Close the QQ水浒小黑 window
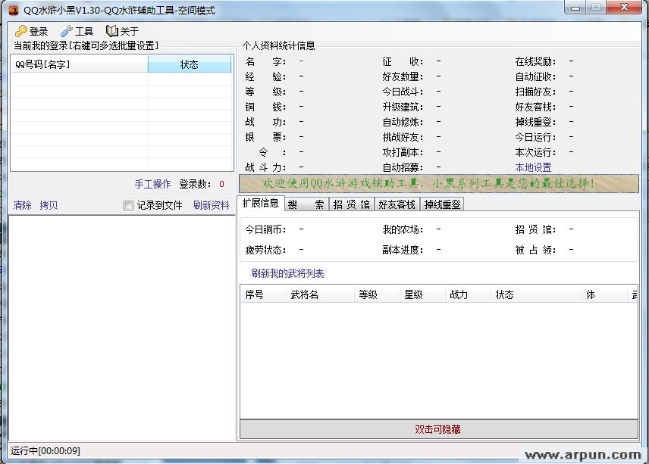 (625, 8)
